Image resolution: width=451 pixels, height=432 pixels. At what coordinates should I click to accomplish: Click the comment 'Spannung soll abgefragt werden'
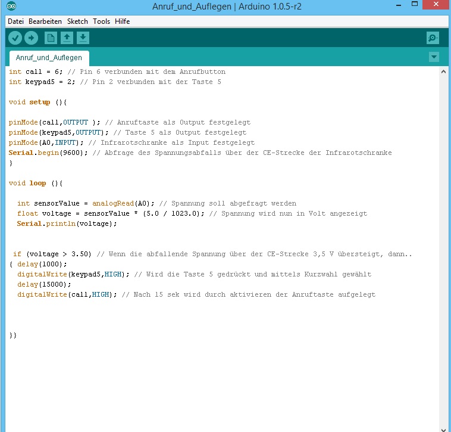click(234, 203)
